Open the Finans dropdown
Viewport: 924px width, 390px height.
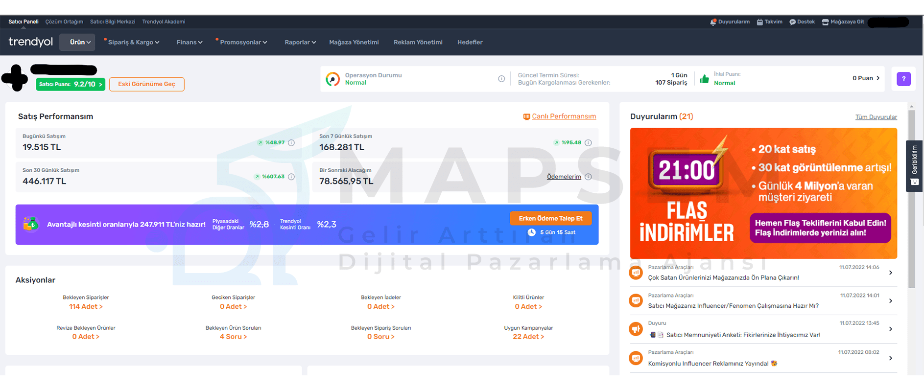[x=190, y=42]
